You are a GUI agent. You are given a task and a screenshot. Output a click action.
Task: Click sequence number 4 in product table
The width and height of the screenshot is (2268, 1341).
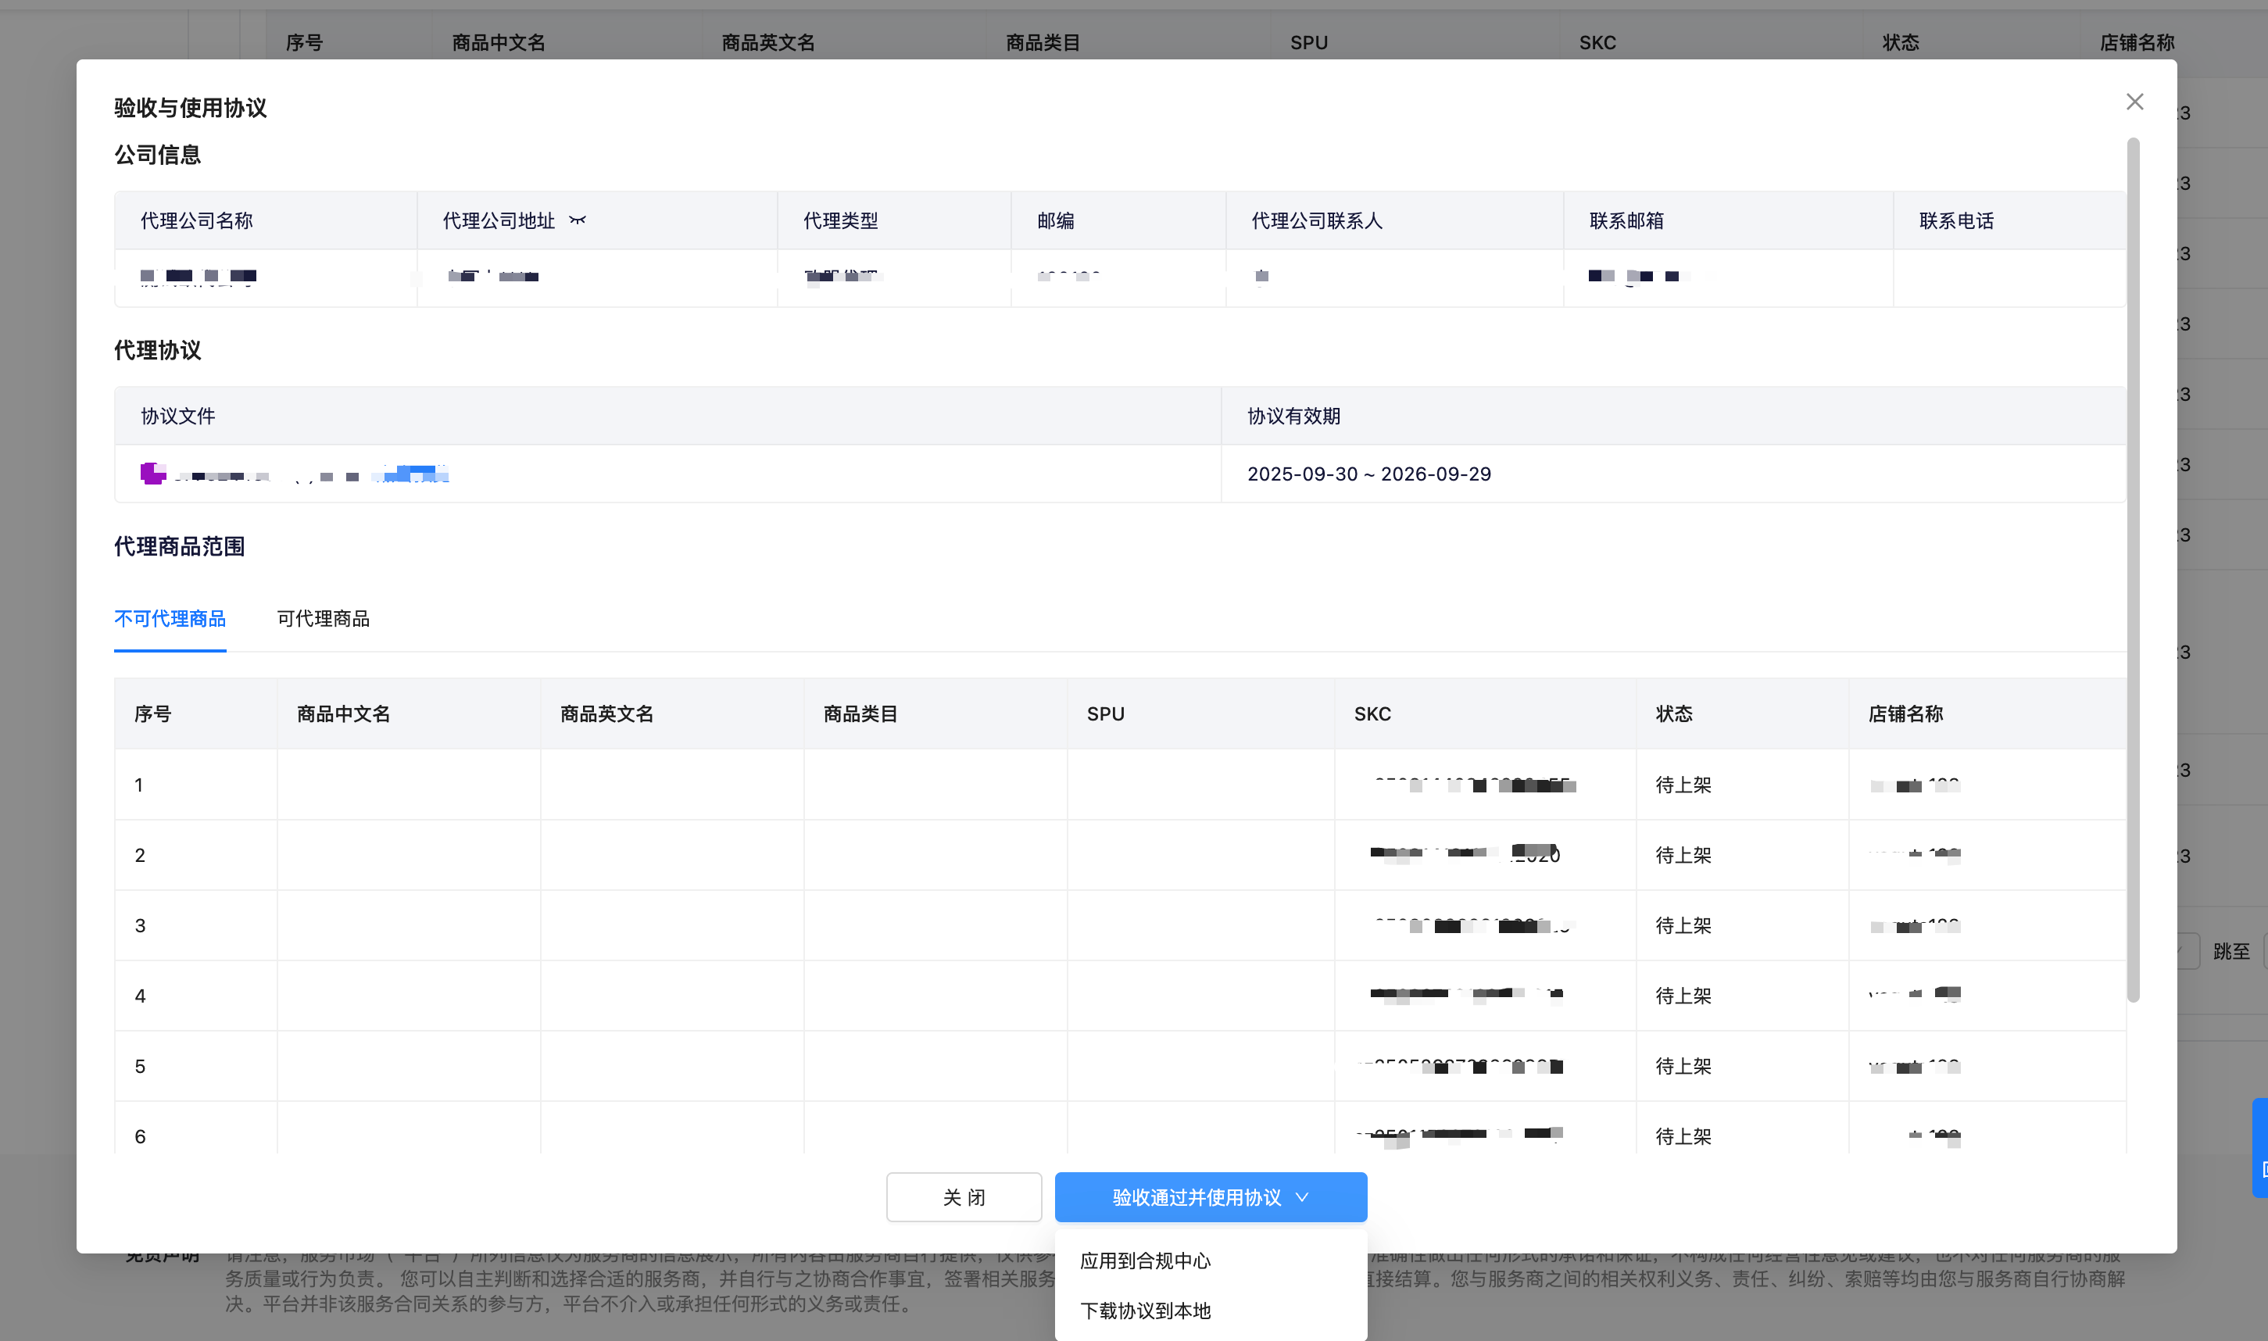(140, 996)
